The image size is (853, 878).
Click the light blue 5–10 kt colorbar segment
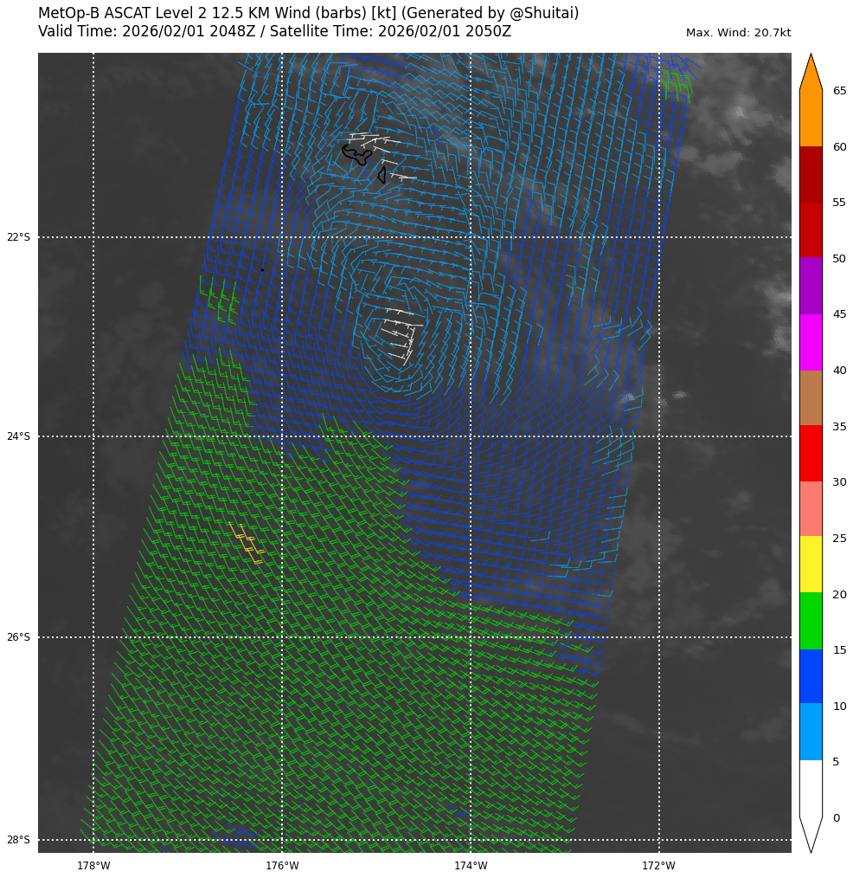pos(811,732)
